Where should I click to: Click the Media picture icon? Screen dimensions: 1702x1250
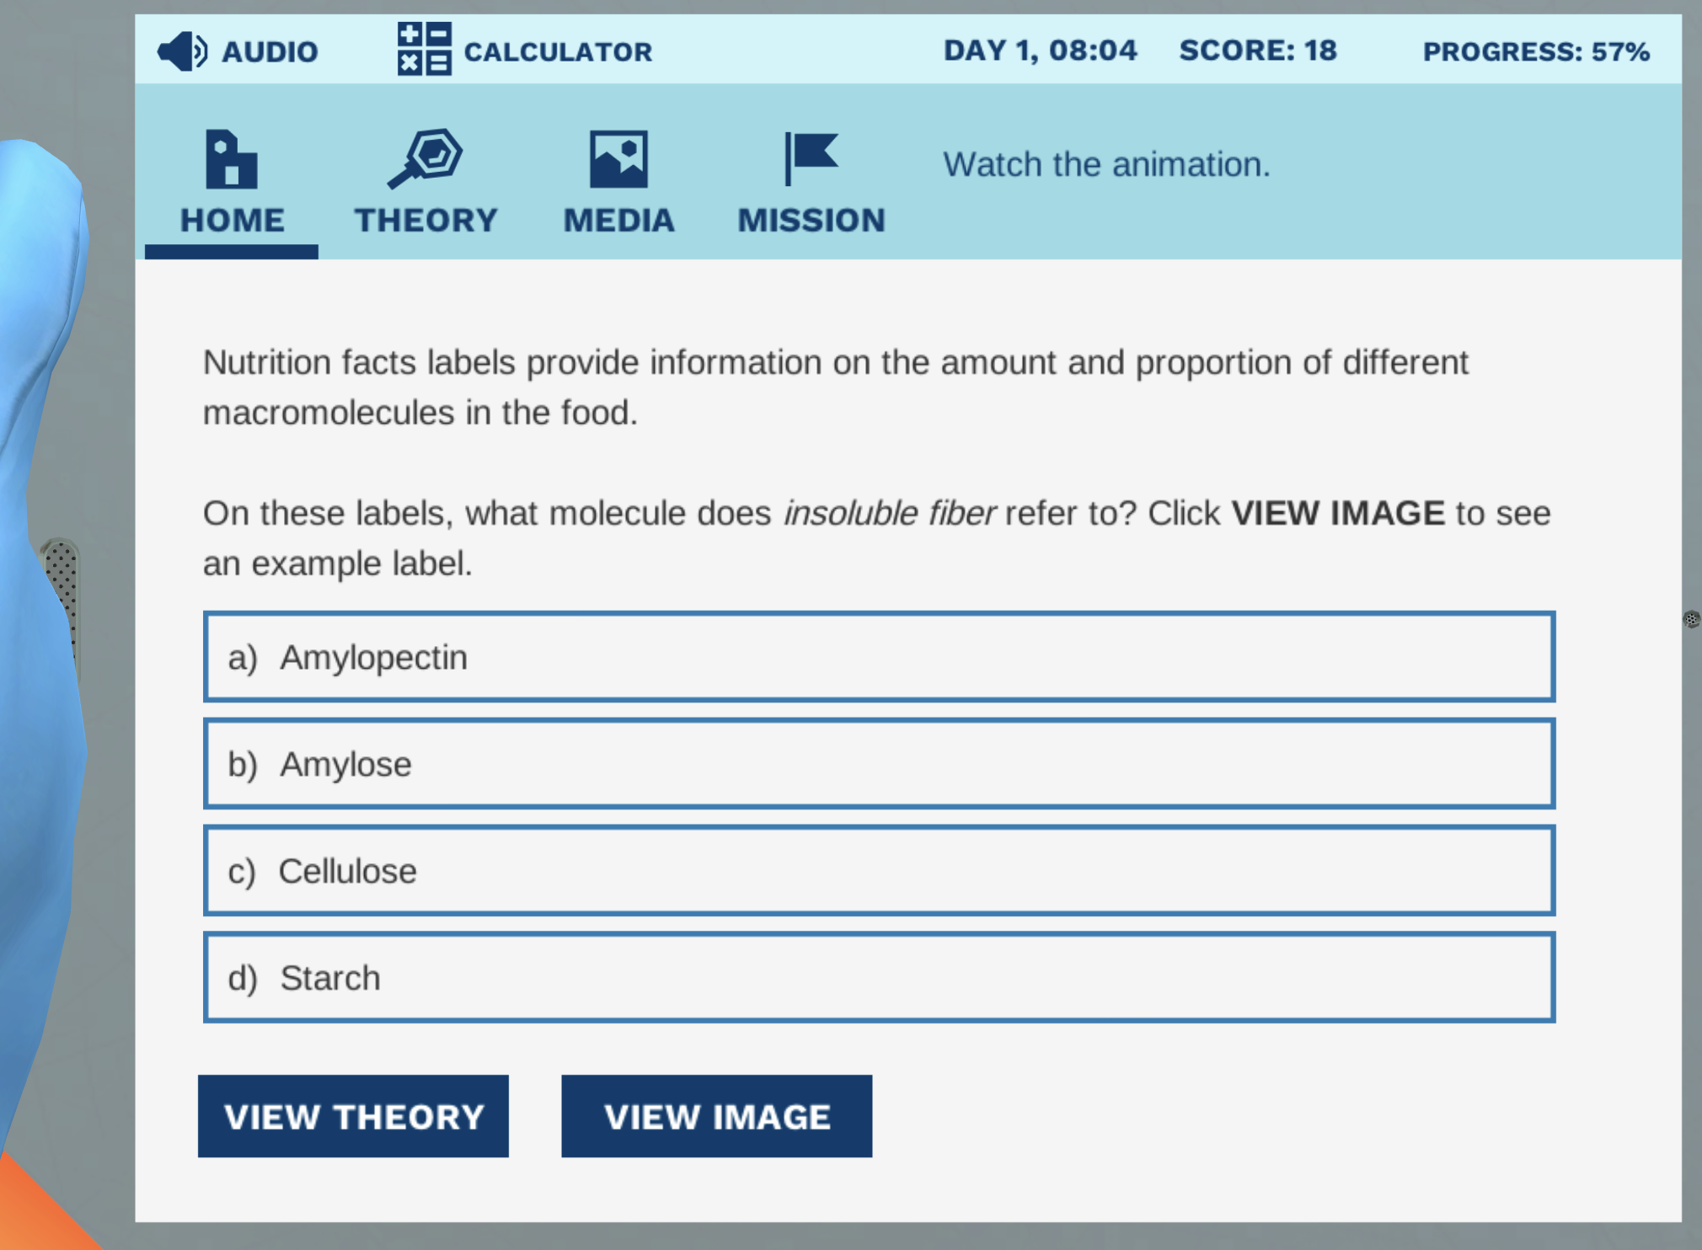point(618,159)
